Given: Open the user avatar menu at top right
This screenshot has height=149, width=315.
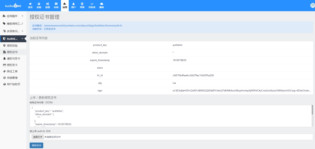Looking at the screenshot, I should coord(312,5).
